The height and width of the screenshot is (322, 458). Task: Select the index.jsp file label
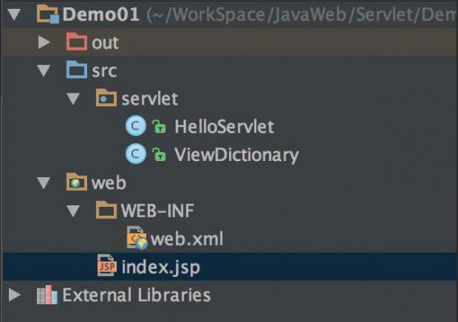(x=160, y=267)
